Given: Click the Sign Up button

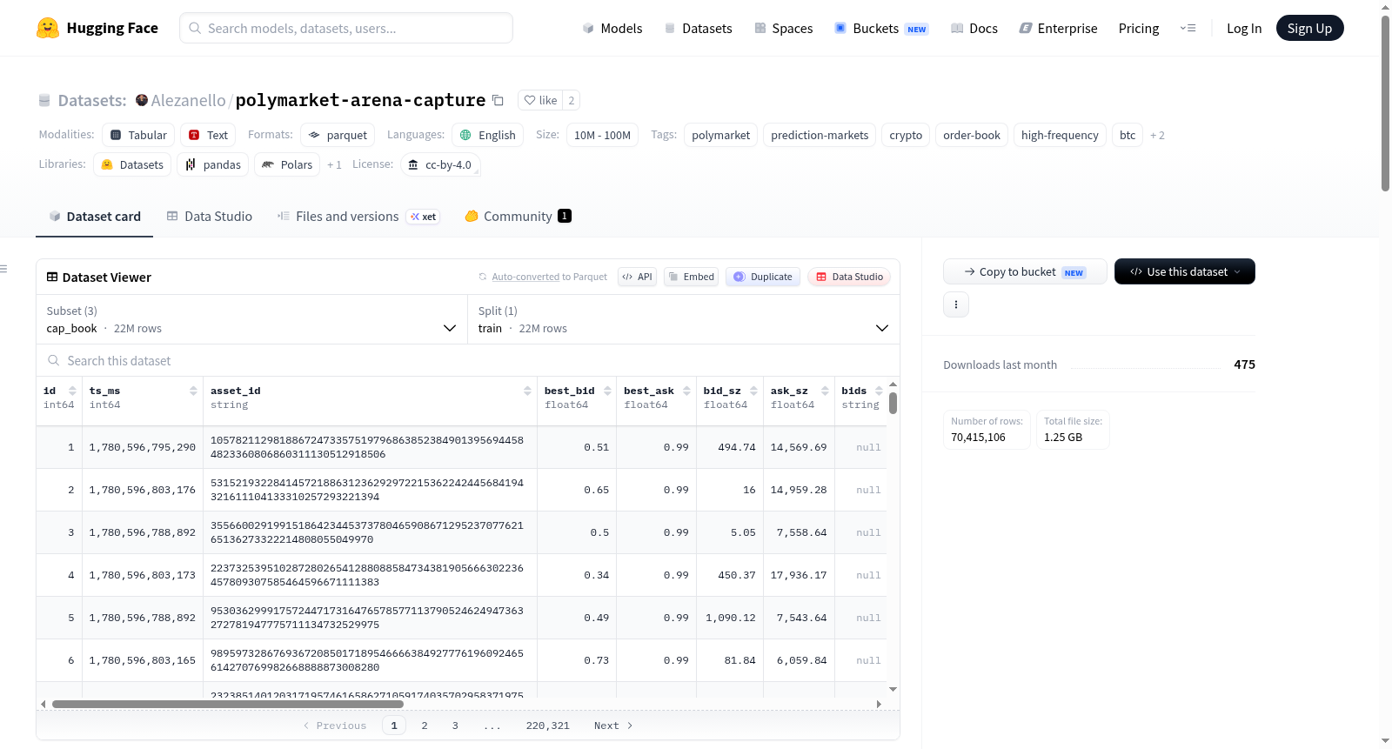Looking at the screenshot, I should 1309,28.
